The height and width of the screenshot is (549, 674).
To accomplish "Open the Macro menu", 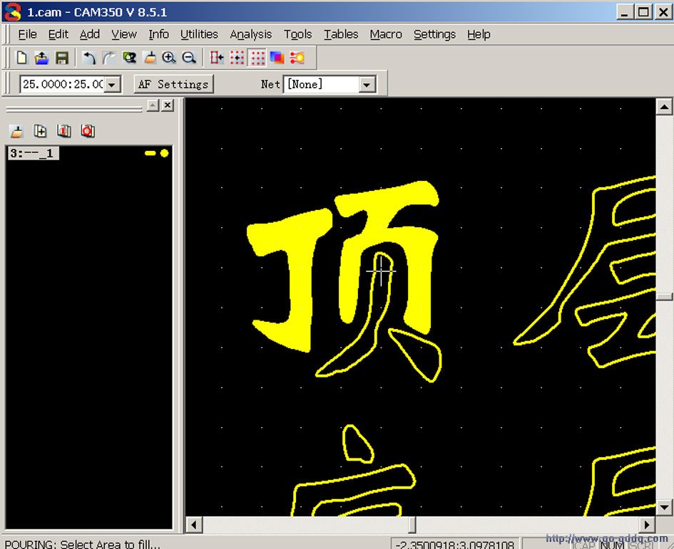I will click(x=386, y=34).
